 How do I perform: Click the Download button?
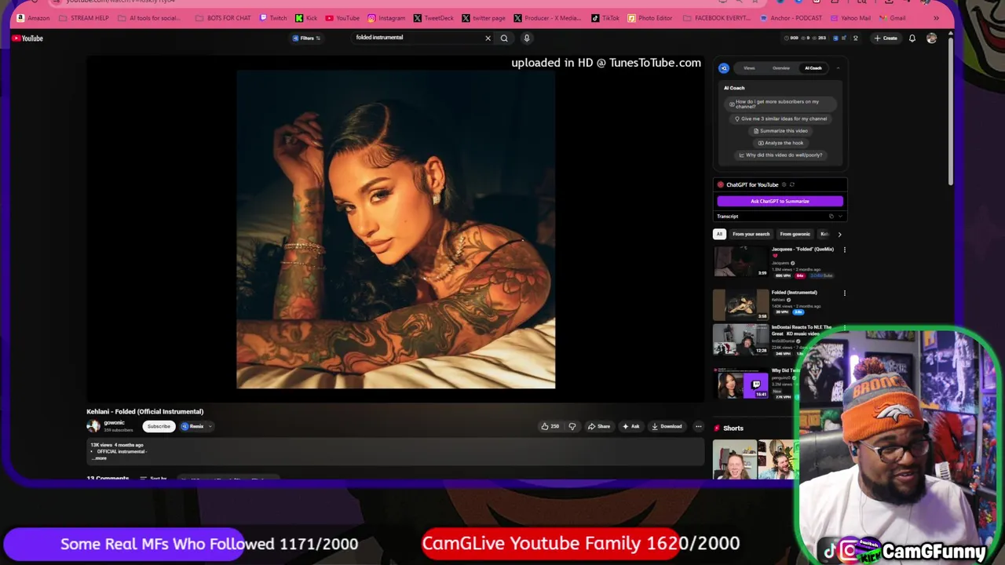coord(667,426)
